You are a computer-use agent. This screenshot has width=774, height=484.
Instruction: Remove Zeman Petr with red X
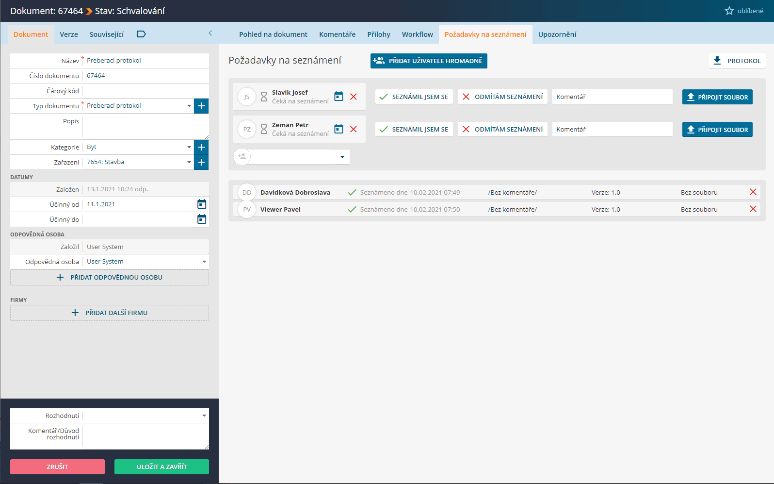click(x=354, y=129)
